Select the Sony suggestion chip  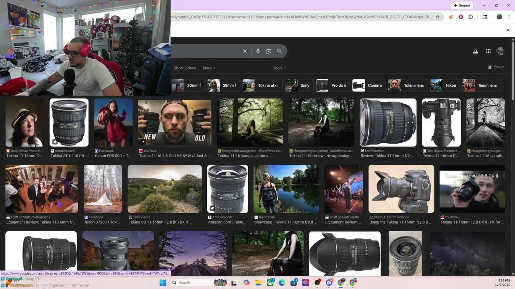coord(299,85)
